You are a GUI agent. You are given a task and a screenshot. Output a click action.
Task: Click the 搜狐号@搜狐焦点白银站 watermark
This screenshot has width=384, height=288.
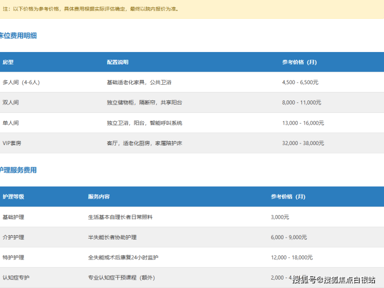click(334, 280)
